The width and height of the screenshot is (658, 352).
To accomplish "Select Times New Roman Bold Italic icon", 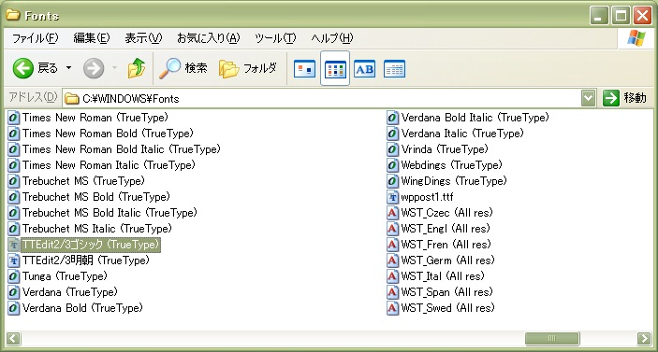I will click(x=13, y=149).
